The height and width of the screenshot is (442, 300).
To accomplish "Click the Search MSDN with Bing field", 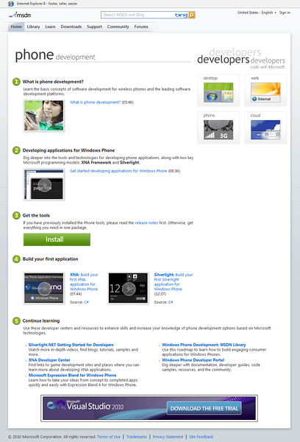I will coord(138,15).
